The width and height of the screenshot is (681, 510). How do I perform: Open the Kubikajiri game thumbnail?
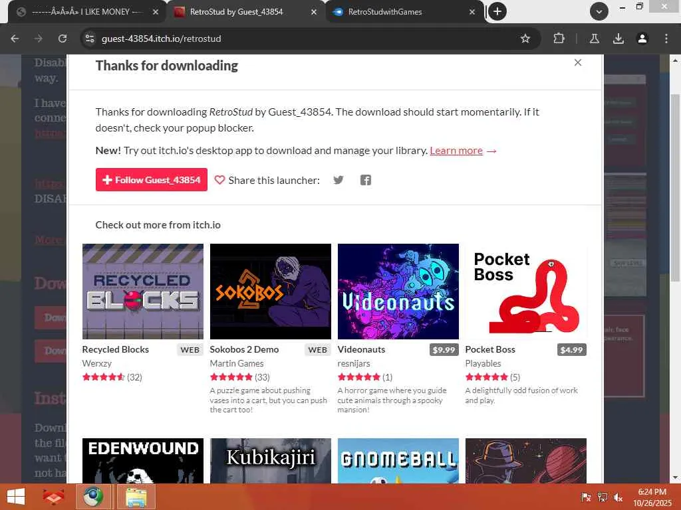[271, 461]
